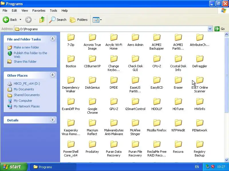Viewport: 229px width, 171px height.
Task: Select the GPU-Z folder icon
Action: (114, 101)
